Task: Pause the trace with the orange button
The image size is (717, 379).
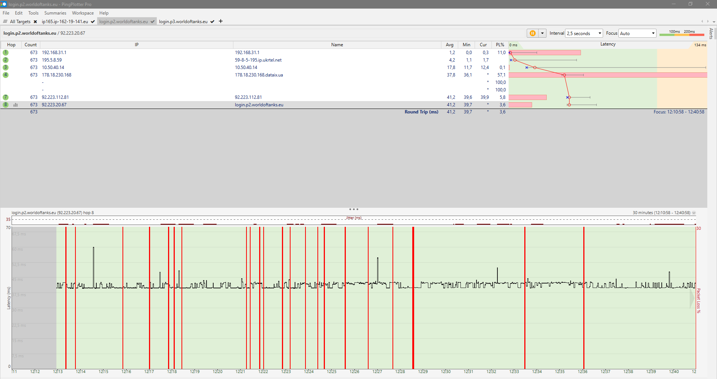Action: coord(533,33)
